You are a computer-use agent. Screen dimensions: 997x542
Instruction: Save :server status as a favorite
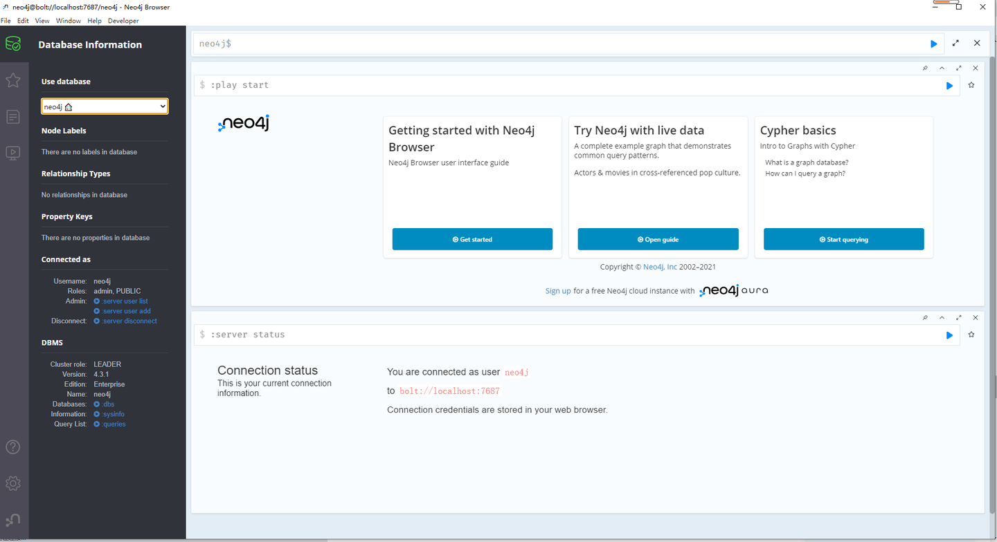(x=971, y=335)
